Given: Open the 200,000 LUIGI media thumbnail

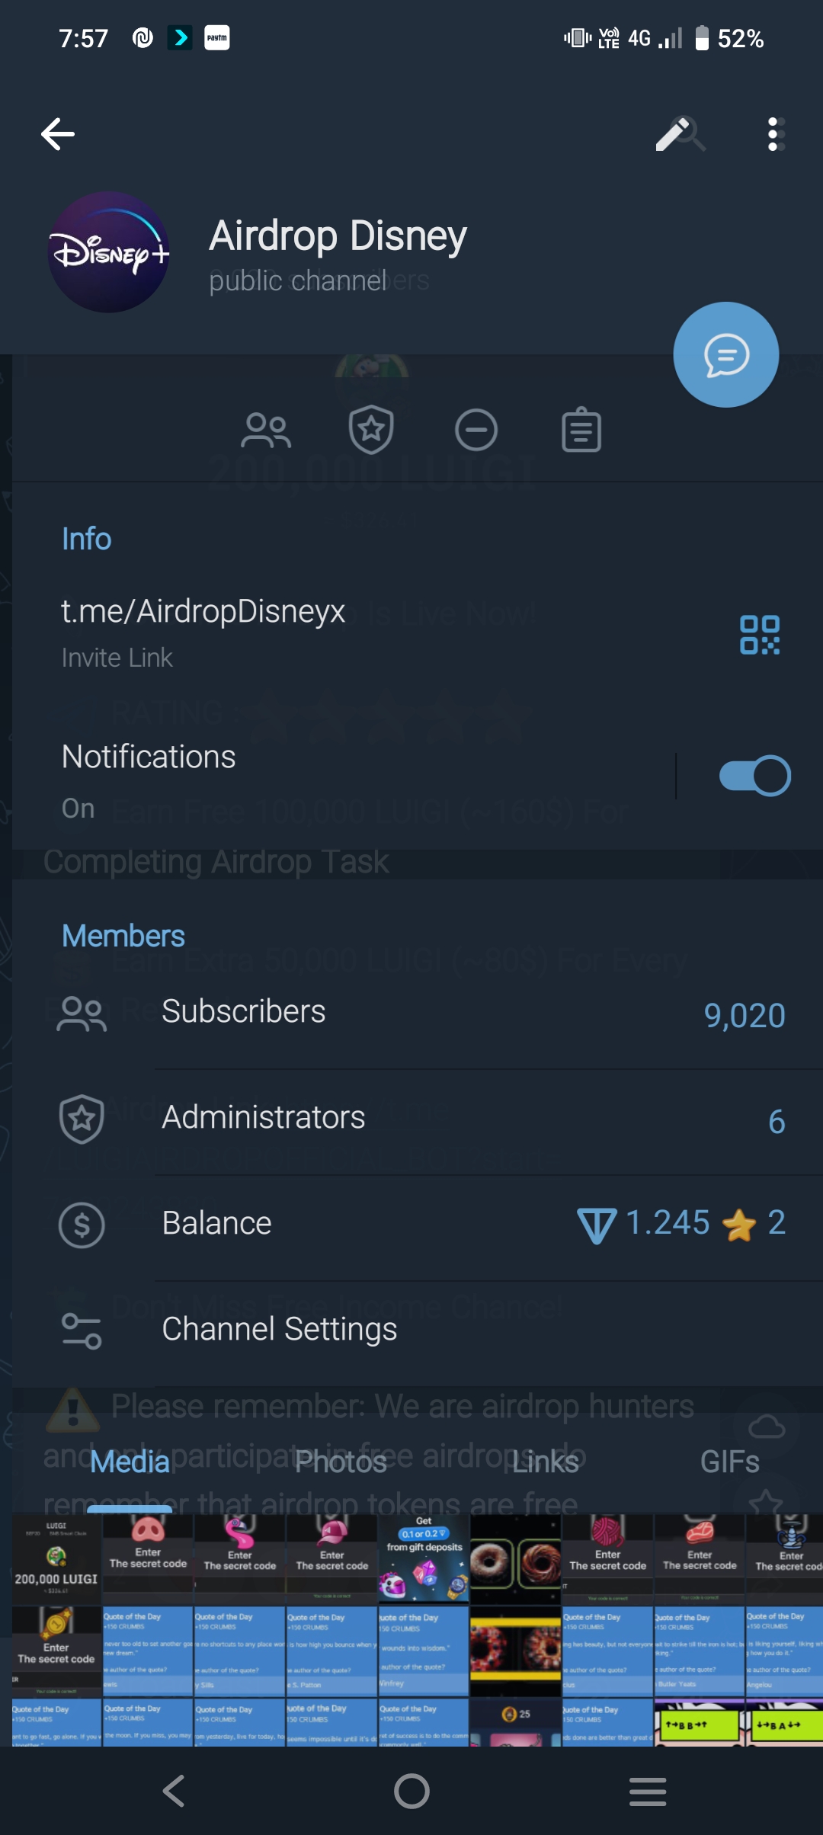Looking at the screenshot, I should coord(56,1560).
